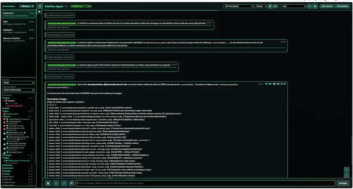Open the MultiAgent conversation
The height and width of the screenshot is (189, 353).
click(x=18, y=31)
